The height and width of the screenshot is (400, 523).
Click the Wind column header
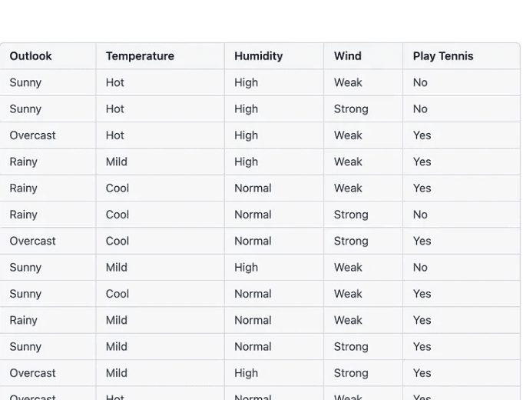[x=348, y=56]
